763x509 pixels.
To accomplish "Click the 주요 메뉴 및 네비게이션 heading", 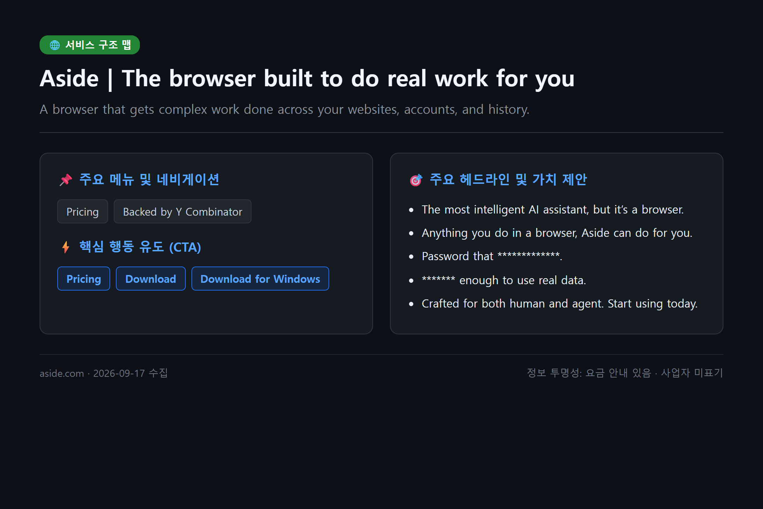I will coord(149,180).
